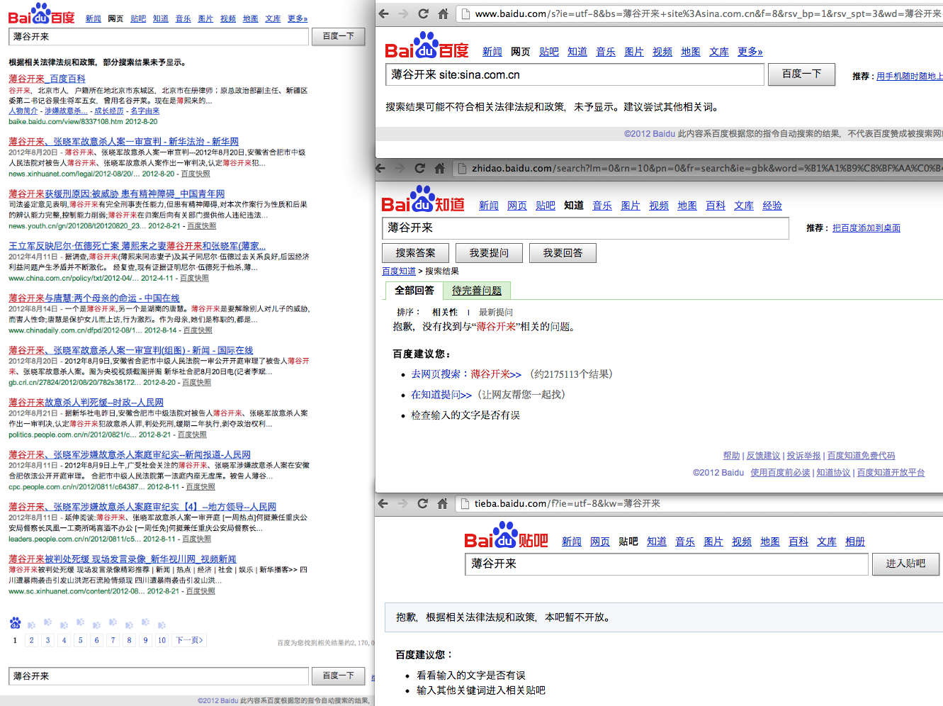Click the Zhidao search input field

tap(585, 228)
